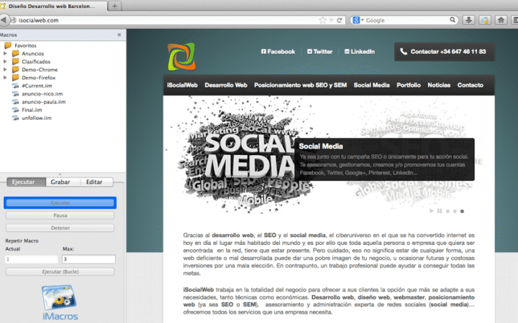Expand the Demo-Firefox folder
This screenshot has height=323, width=518.
tap(5, 78)
